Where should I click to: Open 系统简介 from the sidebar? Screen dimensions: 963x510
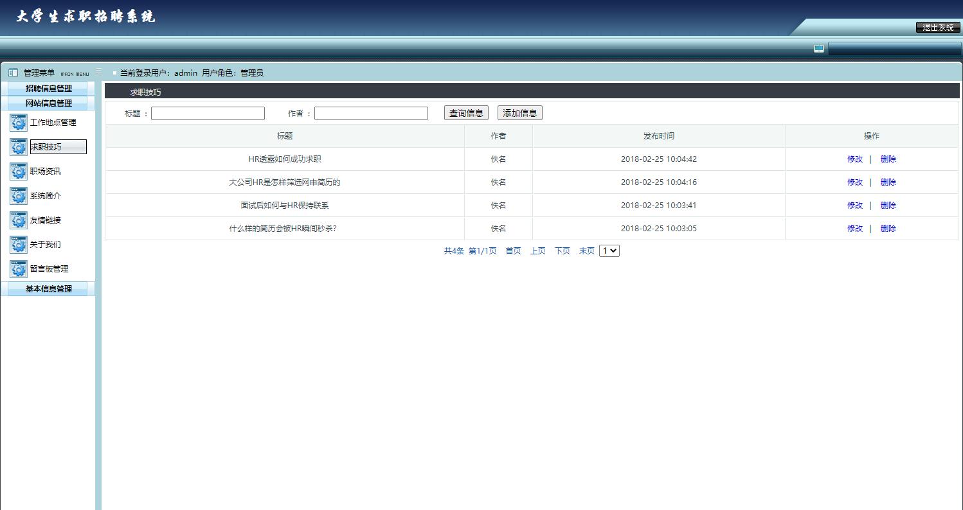tap(45, 196)
